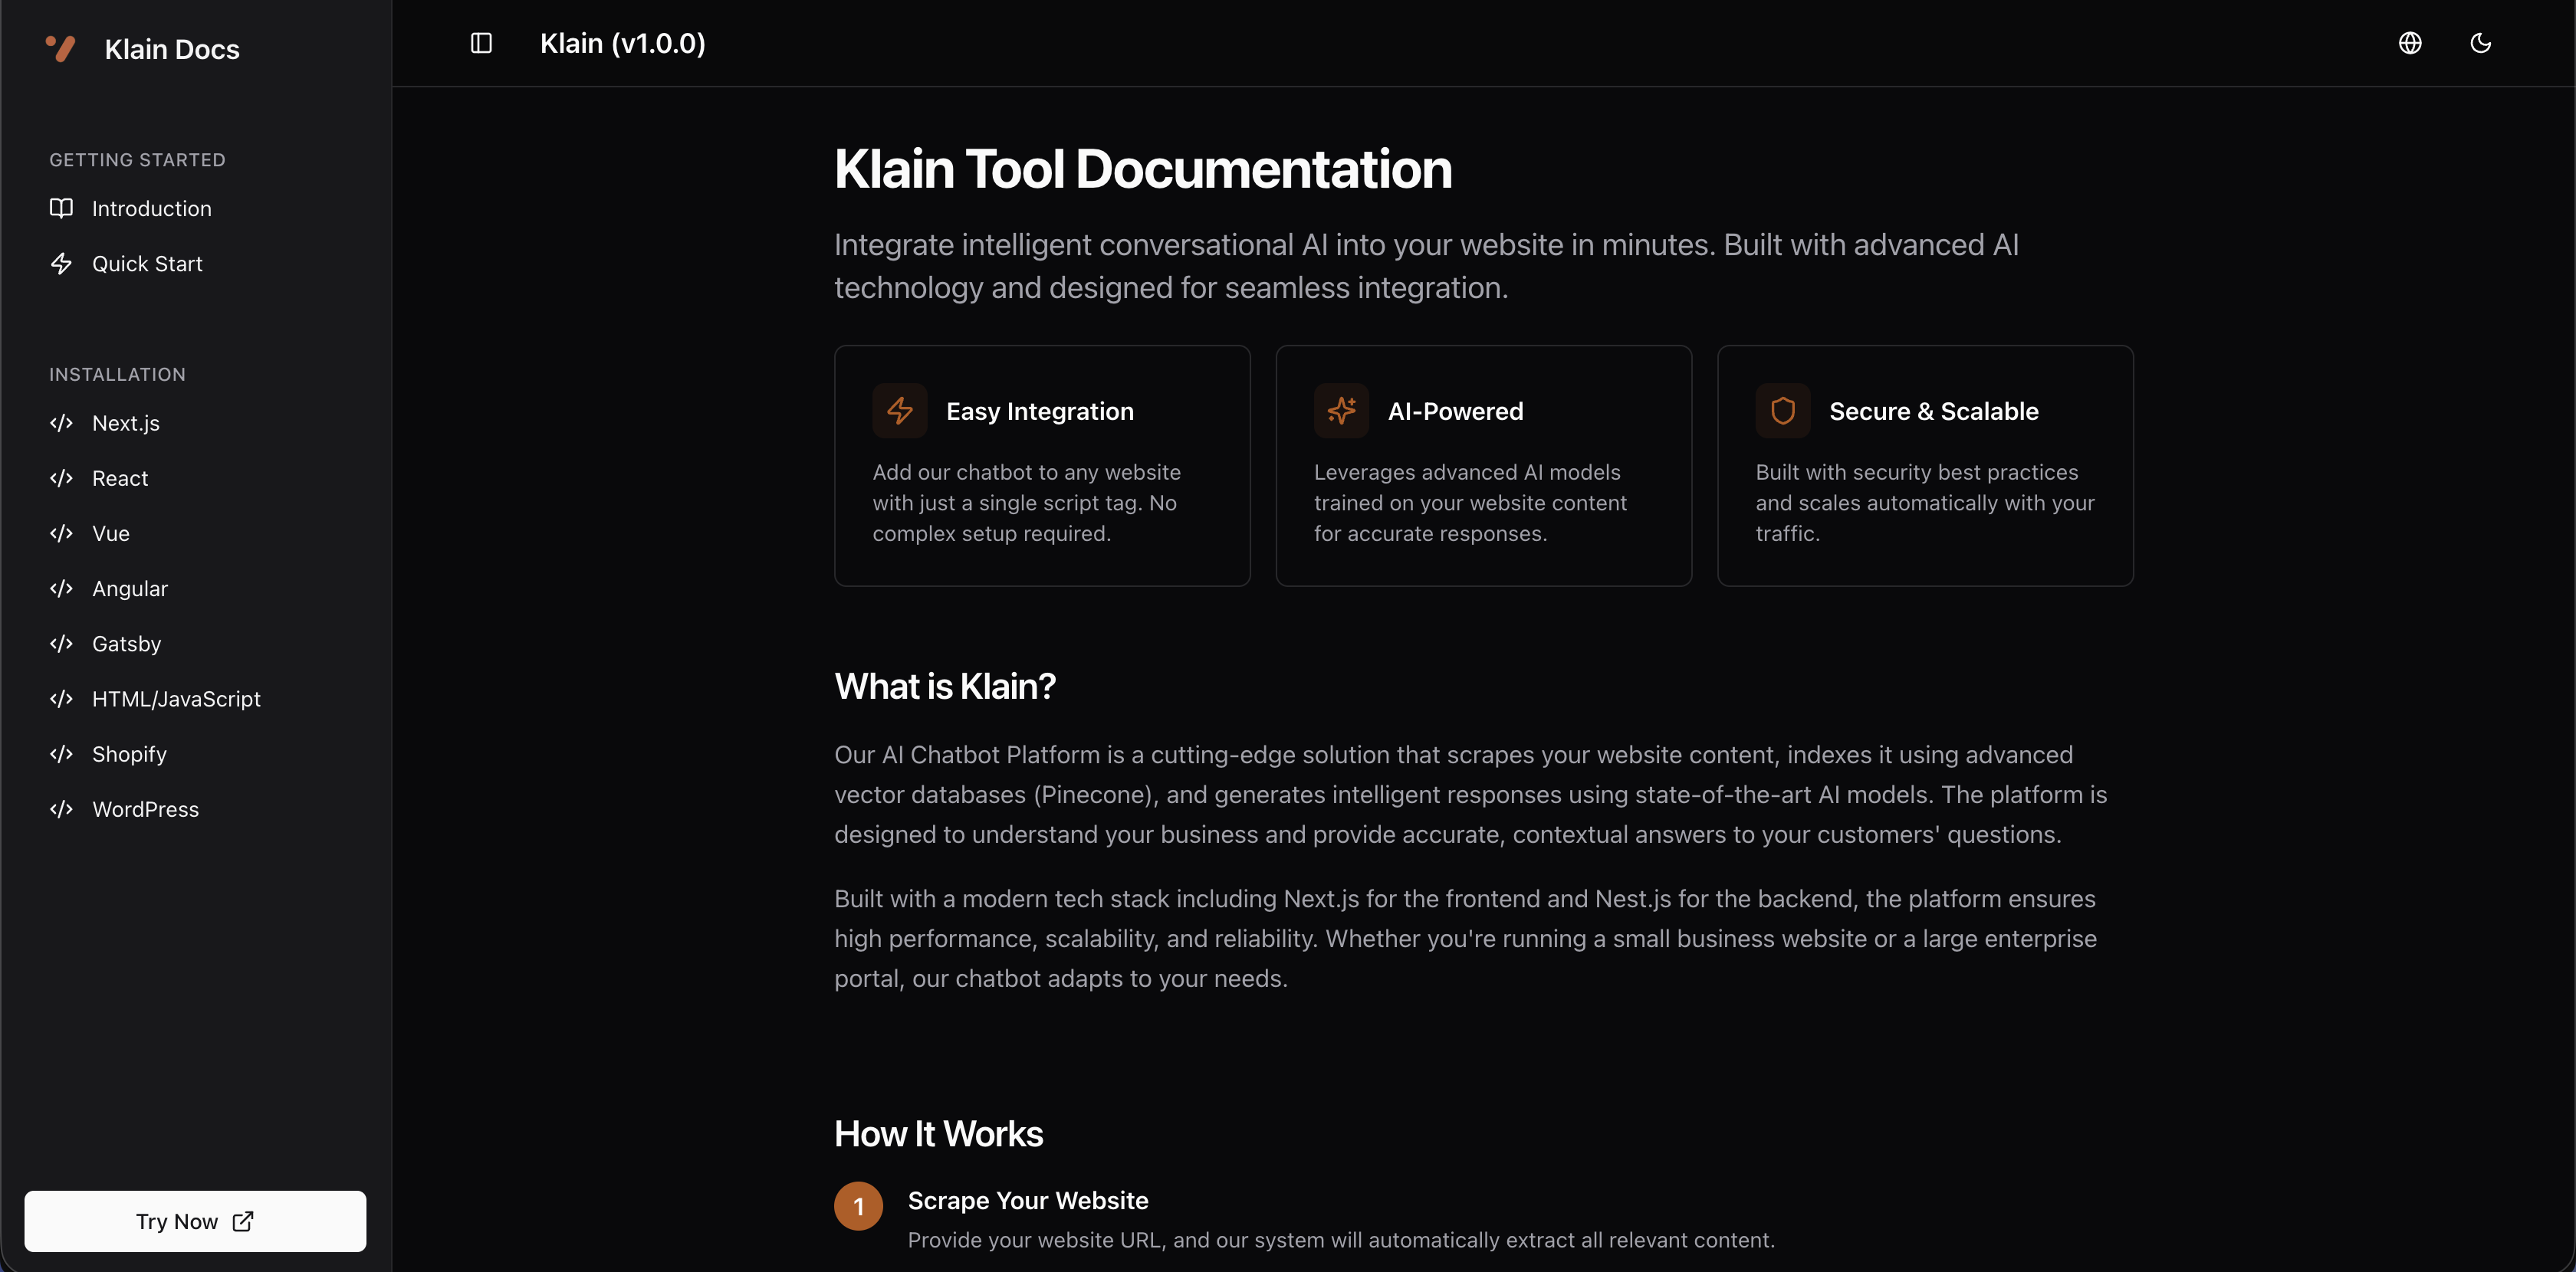Click the Klain Docs flame logo icon
The width and height of the screenshot is (2576, 1272).
[x=60, y=47]
